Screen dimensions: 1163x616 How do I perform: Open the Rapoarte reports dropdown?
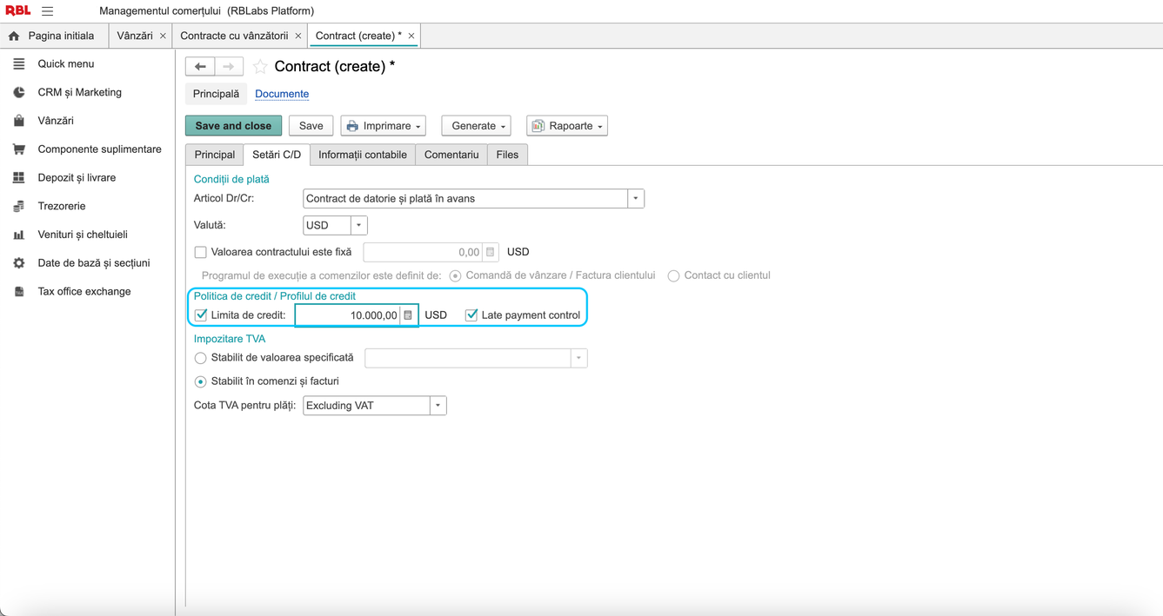[567, 126]
